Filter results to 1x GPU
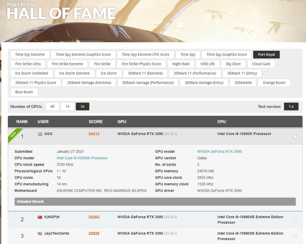Image resolution: width=306 pixels, height=244 pixels. tap(68, 107)
